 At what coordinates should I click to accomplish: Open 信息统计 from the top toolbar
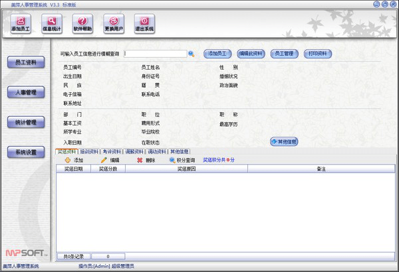[x=52, y=23]
